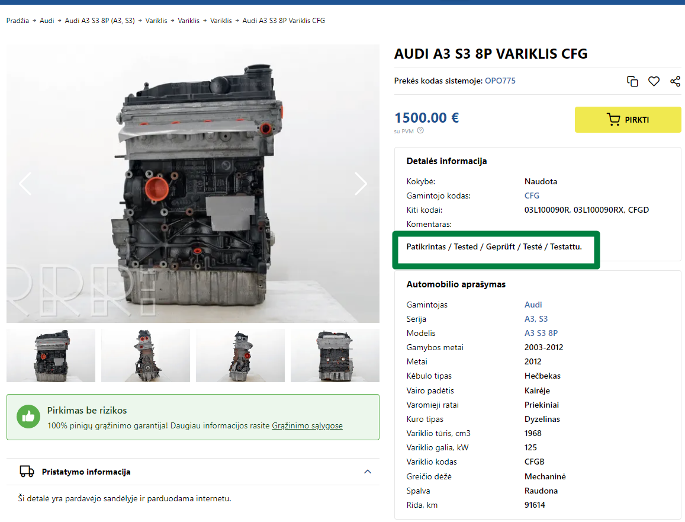Click the production years value 2003-2012
The width and height of the screenshot is (685, 522).
(x=544, y=348)
